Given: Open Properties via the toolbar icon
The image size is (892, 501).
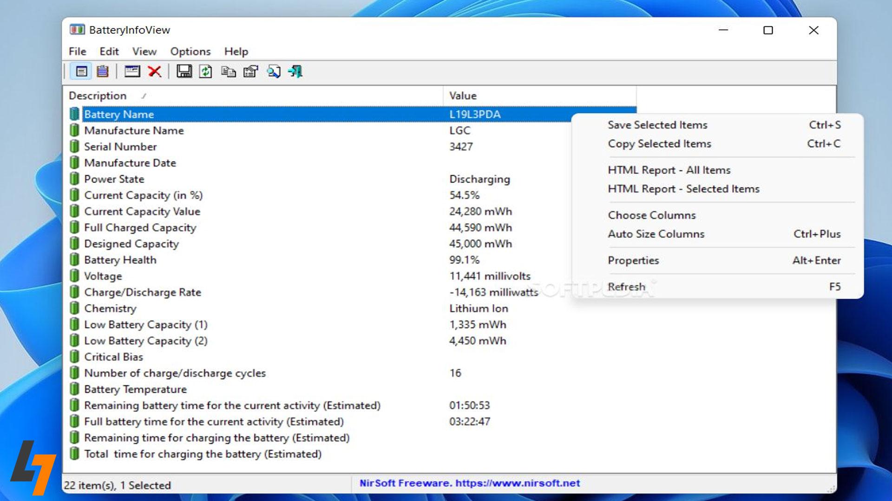Looking at the screenshot, I should pyautogui.click(x=250, y=71).
